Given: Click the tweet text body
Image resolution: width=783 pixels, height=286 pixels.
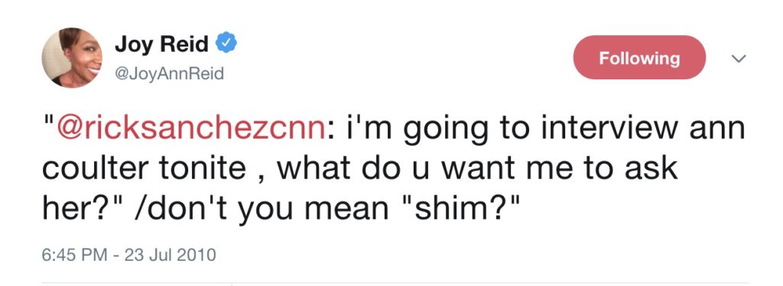Looking at the screenshot, I should 393,169.
